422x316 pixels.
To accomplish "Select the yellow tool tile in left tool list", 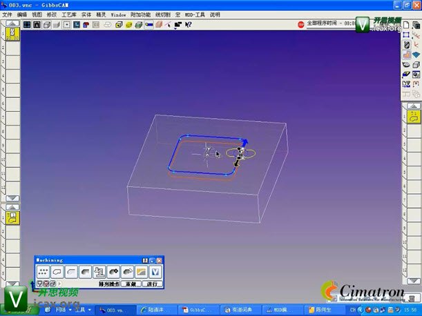I will 12,34.
